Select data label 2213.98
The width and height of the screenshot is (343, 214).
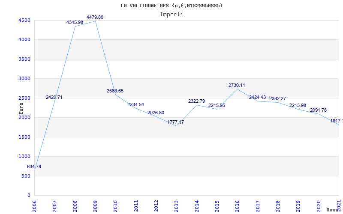298,105
